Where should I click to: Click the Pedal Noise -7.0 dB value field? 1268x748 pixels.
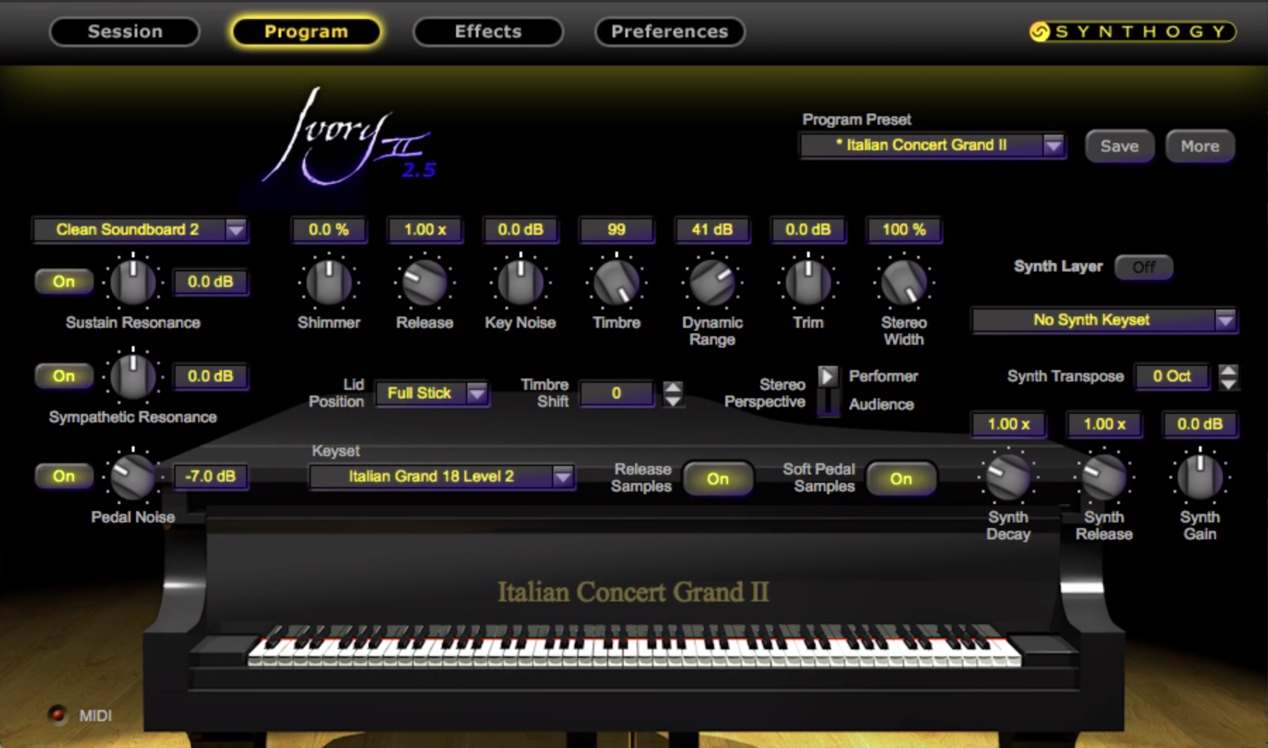point(210,476)
